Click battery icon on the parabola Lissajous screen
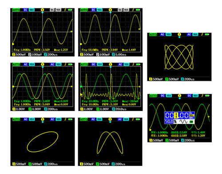Screen dimensions: 222x174 [x=138, y=119]
